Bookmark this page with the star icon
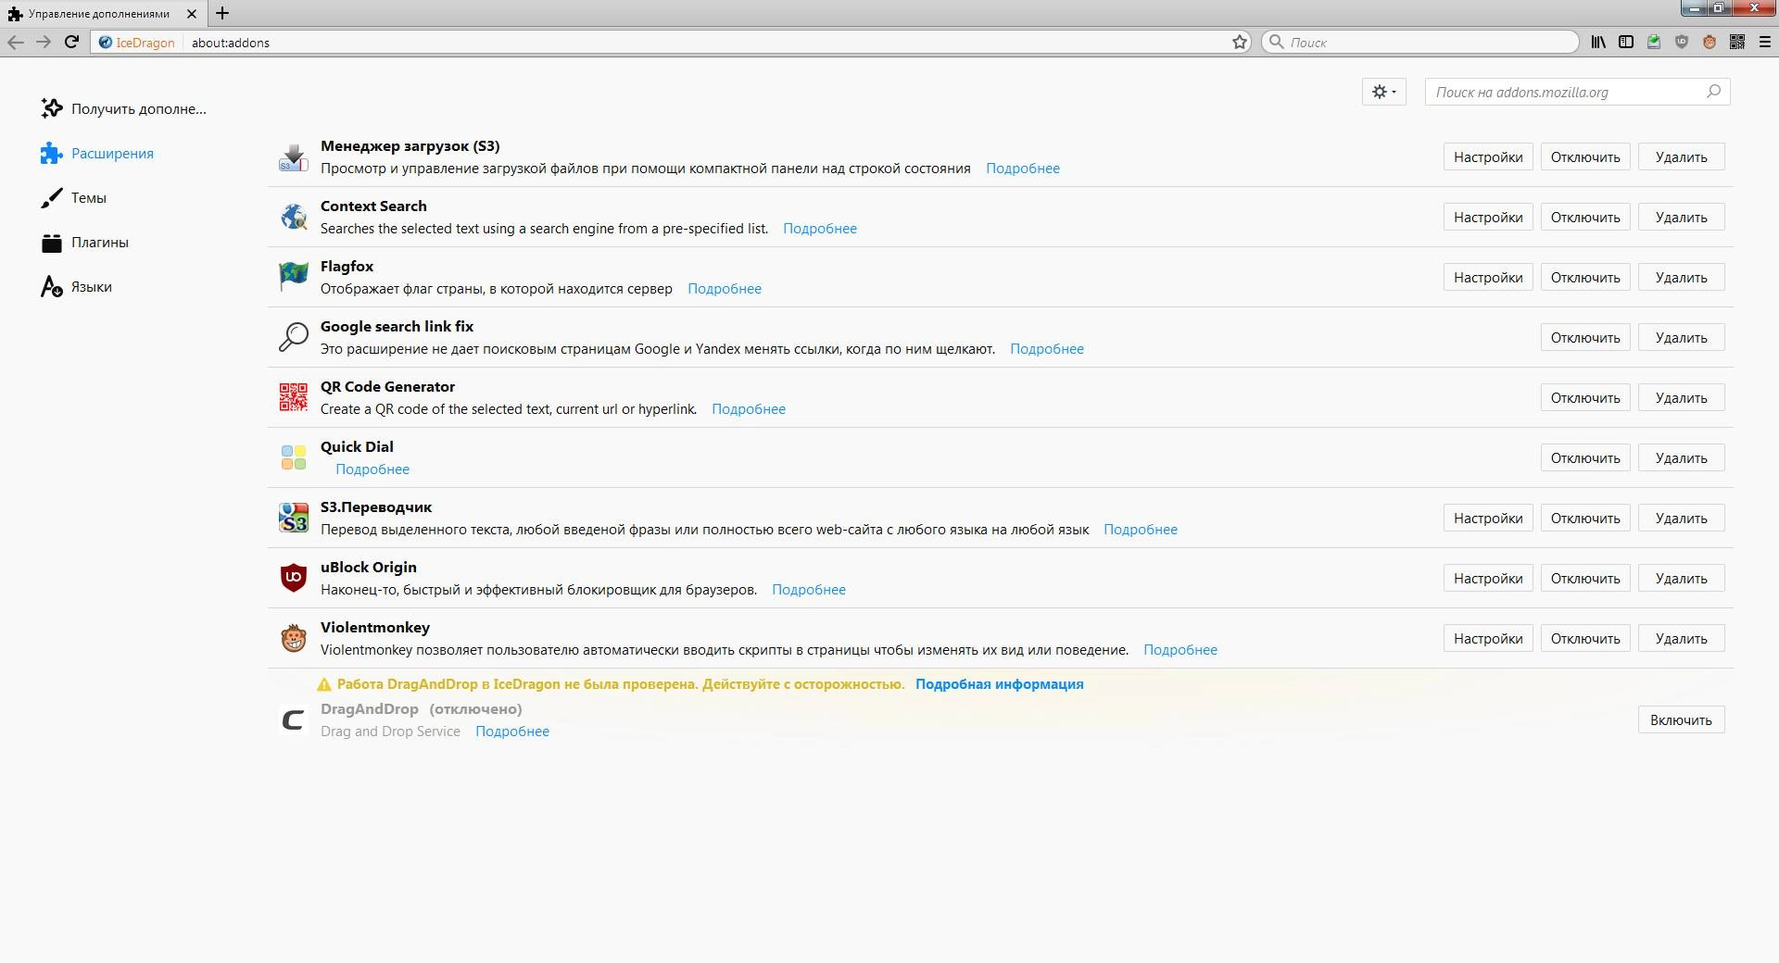 [x=1240, y=42]
